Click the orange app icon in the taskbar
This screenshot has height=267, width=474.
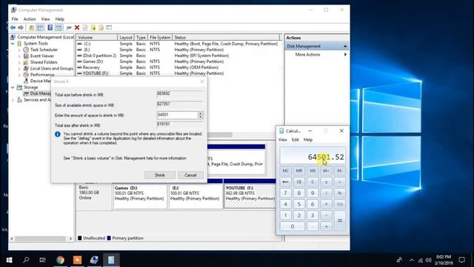point(77,260)
